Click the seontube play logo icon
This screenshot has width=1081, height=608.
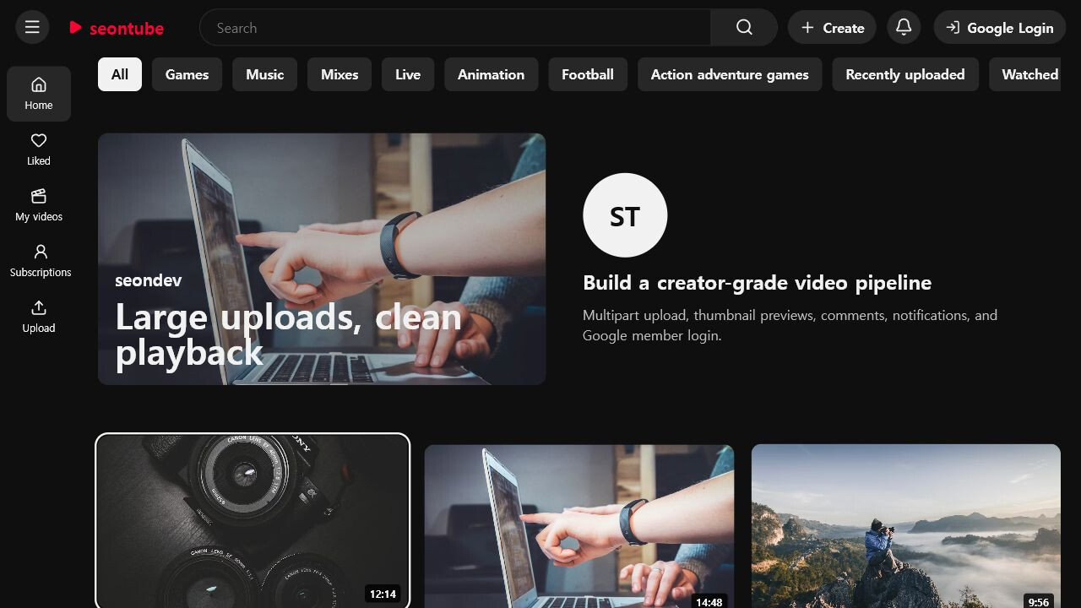point(75,28)
